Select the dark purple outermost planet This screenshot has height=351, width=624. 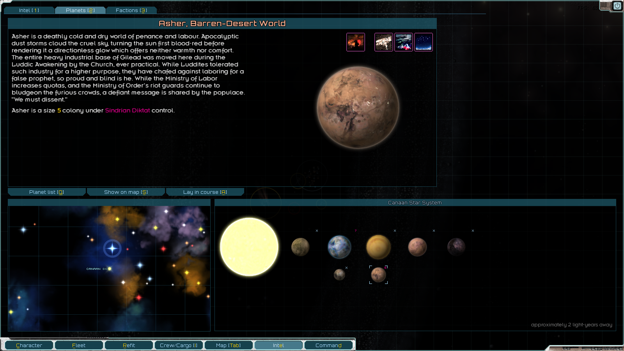click(456, 247)
